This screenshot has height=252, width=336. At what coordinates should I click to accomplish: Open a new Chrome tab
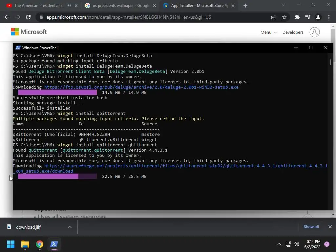(245, 6)
